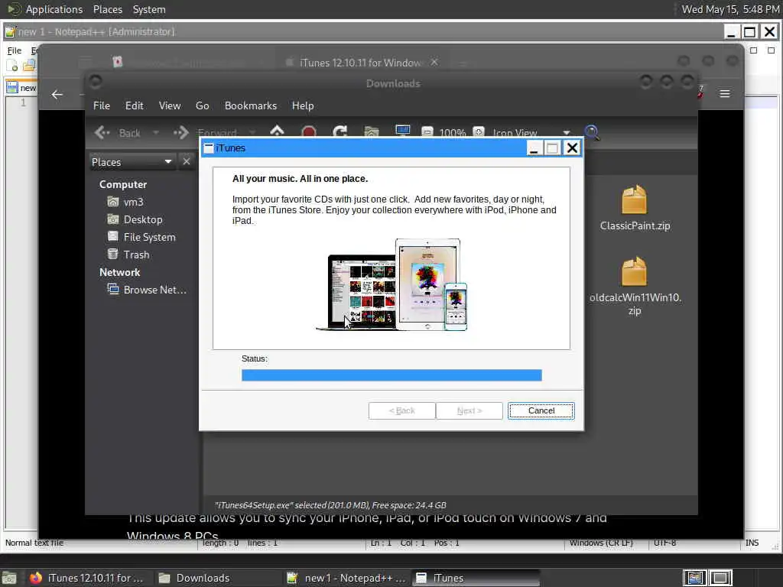The height and width of the screenshot is (587, 783).
Task: Open the Places menu in top panel
Action: point(108,9)
